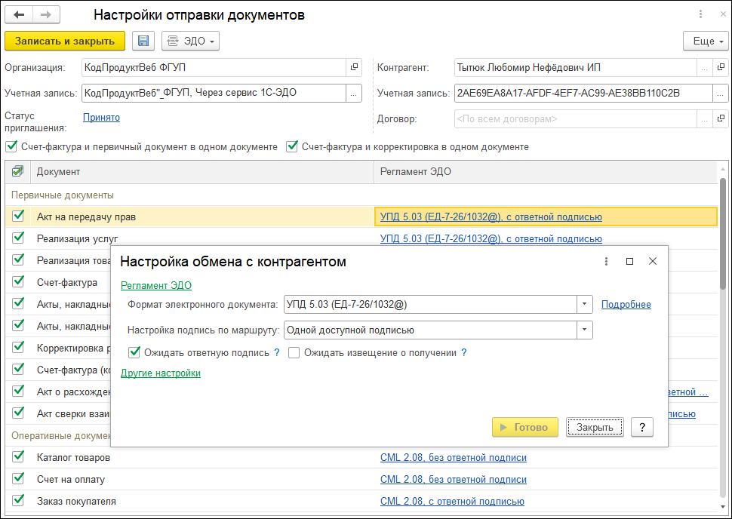
Task: Toggle checkbox for 'Каталог товаров' row
Action: [18, 457]
